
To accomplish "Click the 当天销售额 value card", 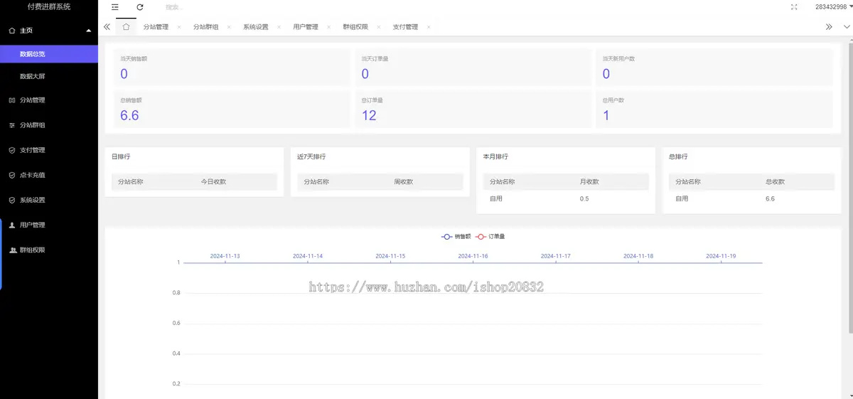I will click(232, 68).
